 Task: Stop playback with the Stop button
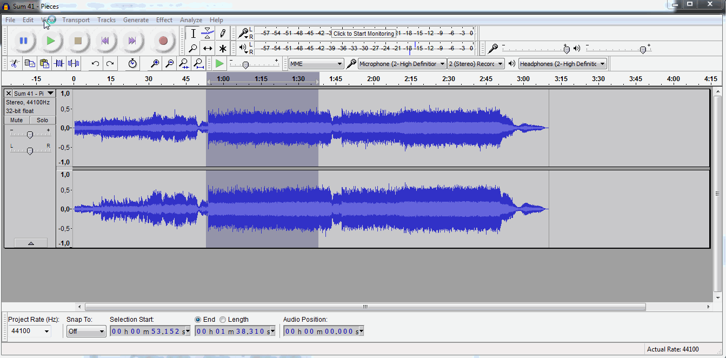pos(78,41)
